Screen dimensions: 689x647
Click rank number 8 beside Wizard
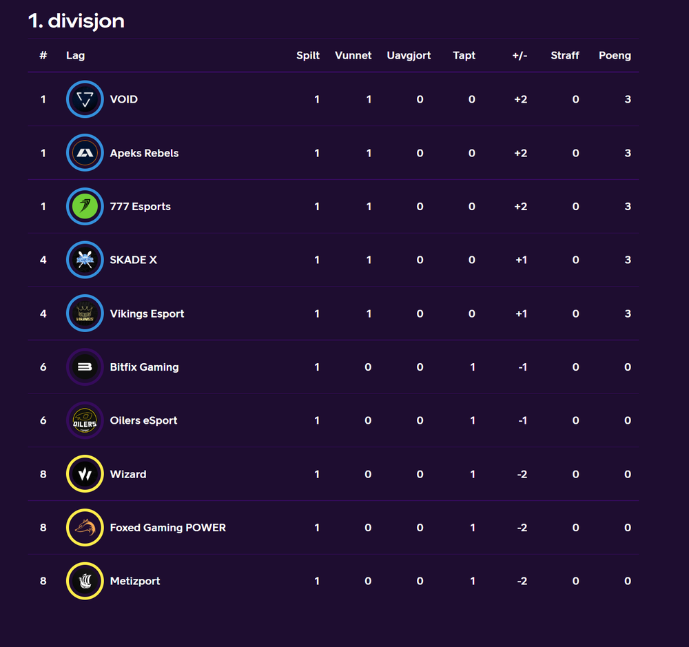43,474
